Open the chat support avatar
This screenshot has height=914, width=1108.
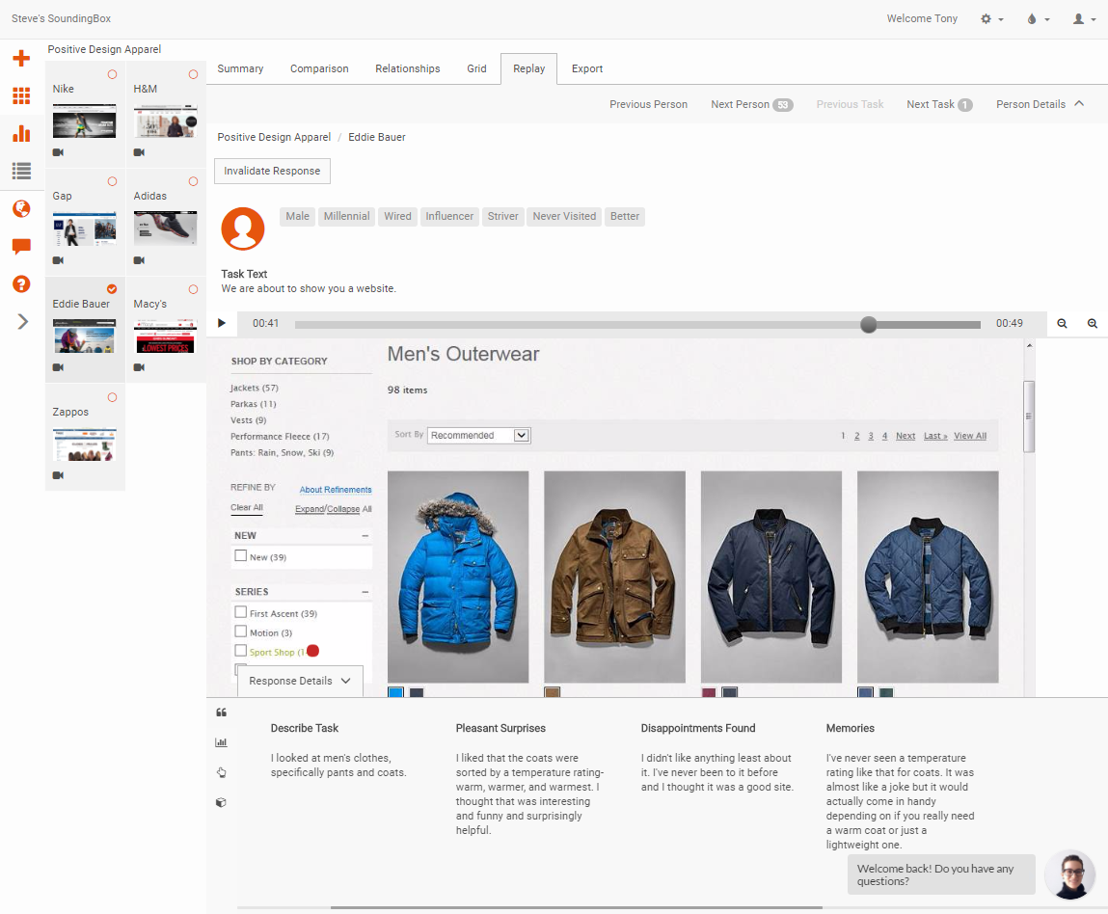[x=1070, y=875]
